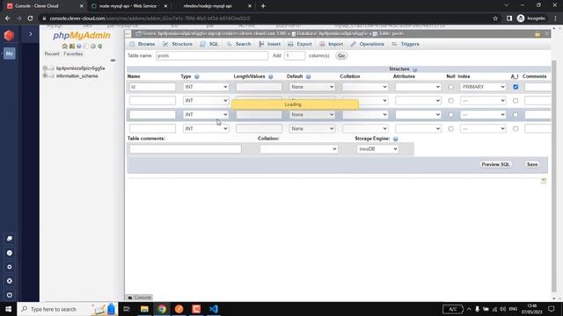Image resolution: width=563 pixels, height=316 pixels.
Task: Click the Save button
Action: pos(532,164)
